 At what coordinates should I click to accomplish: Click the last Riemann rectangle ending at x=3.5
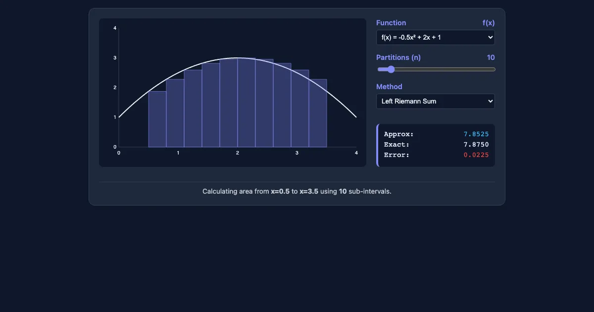[318, 113]
